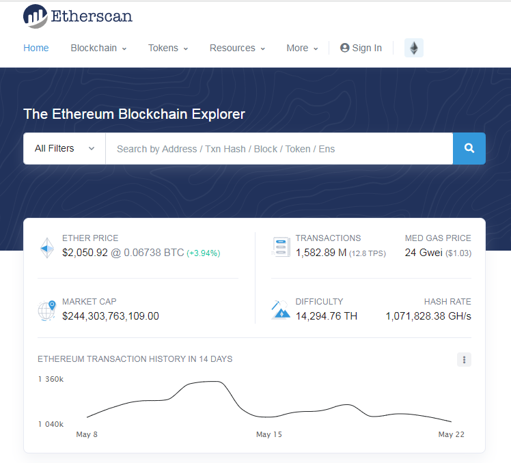Image resolution: width=511 pixels, height=463 pixels.
Task: Click the Transactions server icon
Action: [281, 247]
